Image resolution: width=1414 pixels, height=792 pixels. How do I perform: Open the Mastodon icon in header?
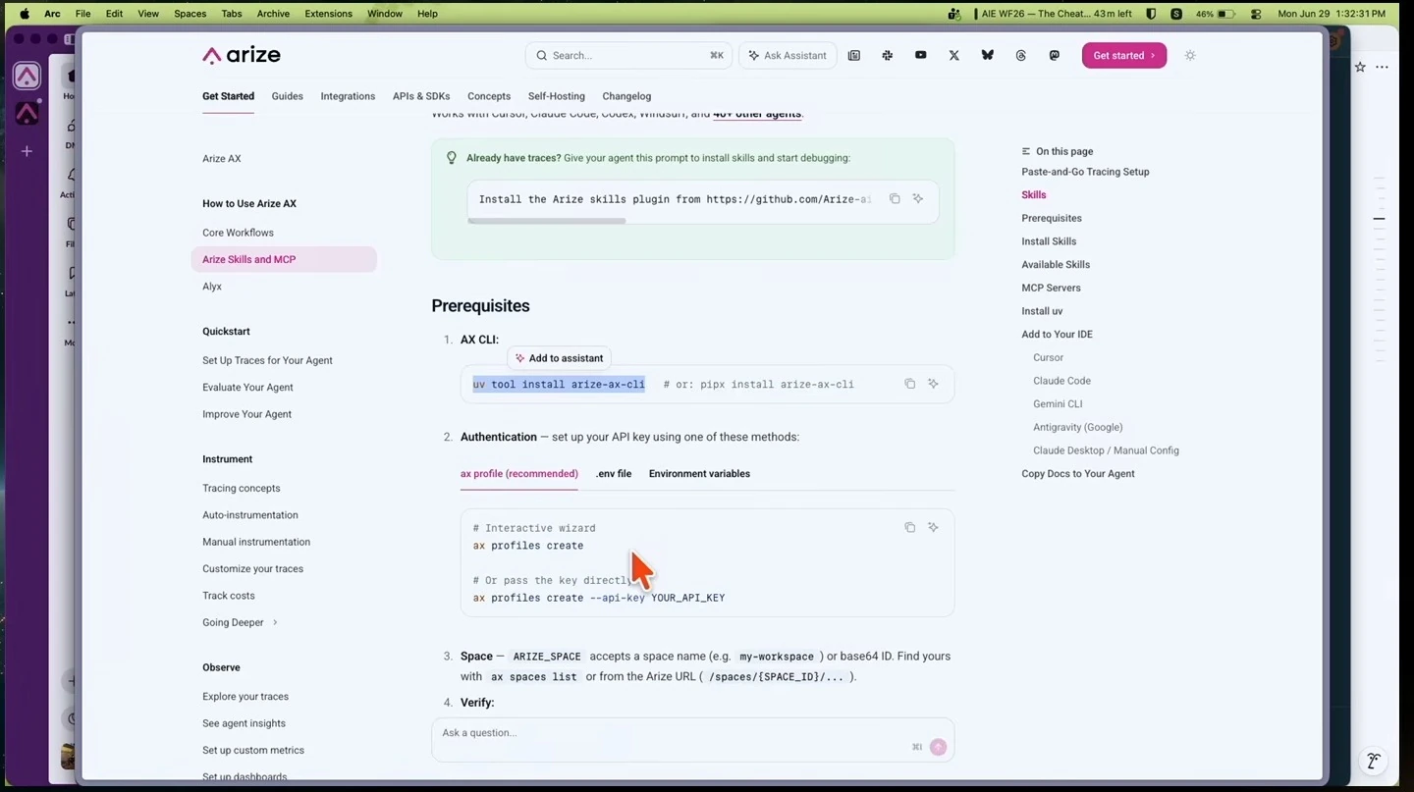pos(1054,56)
